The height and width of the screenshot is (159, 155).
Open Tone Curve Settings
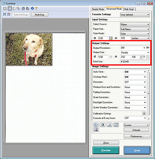pos(116,125)
